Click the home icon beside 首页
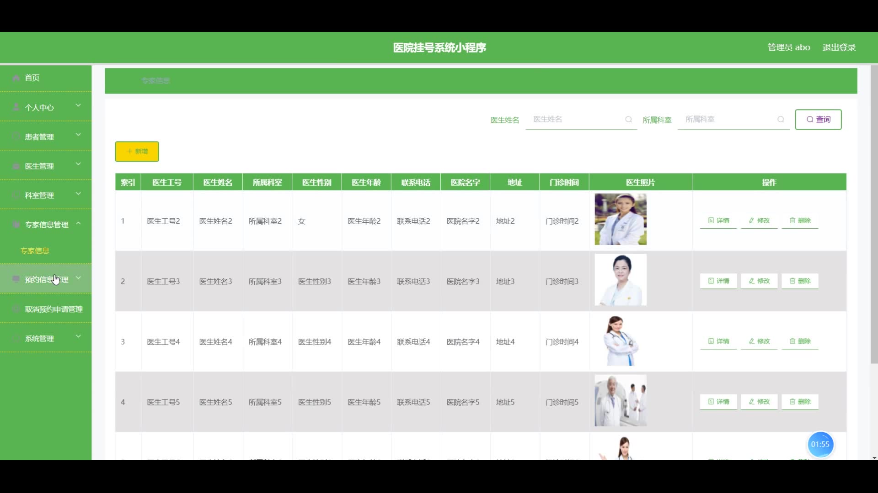Image resolution: width=878 pixels, height=493 pixels. [16, 78]
